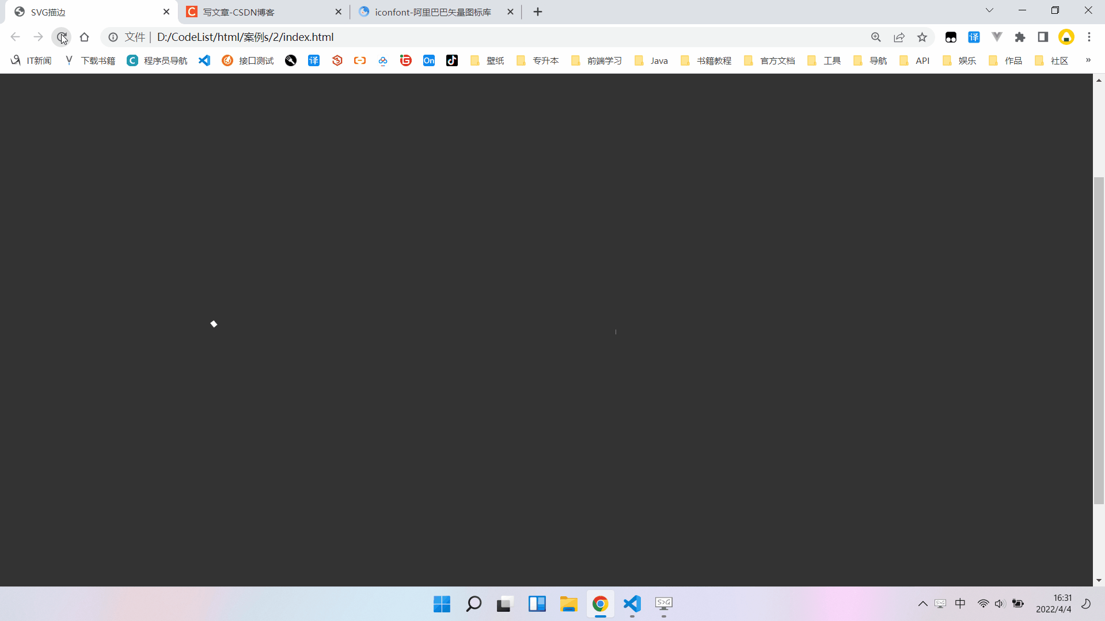This screenshot has height=621, width=1105.
Task: Open the zoom magnifier icon
Action: coord(876,37)
